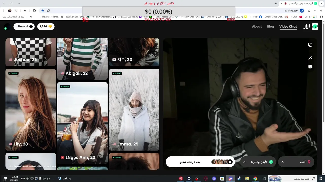Open the Free Cam Chat bookmark
325x182 pixels.
pos(192,17)
